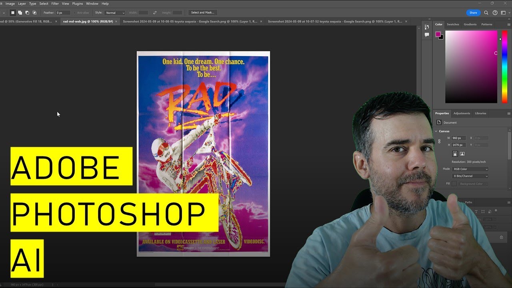Image resolution: width=512 pixels, height=288 pixels.
Task: Open the Filter menu
Action: pos(55,4)
